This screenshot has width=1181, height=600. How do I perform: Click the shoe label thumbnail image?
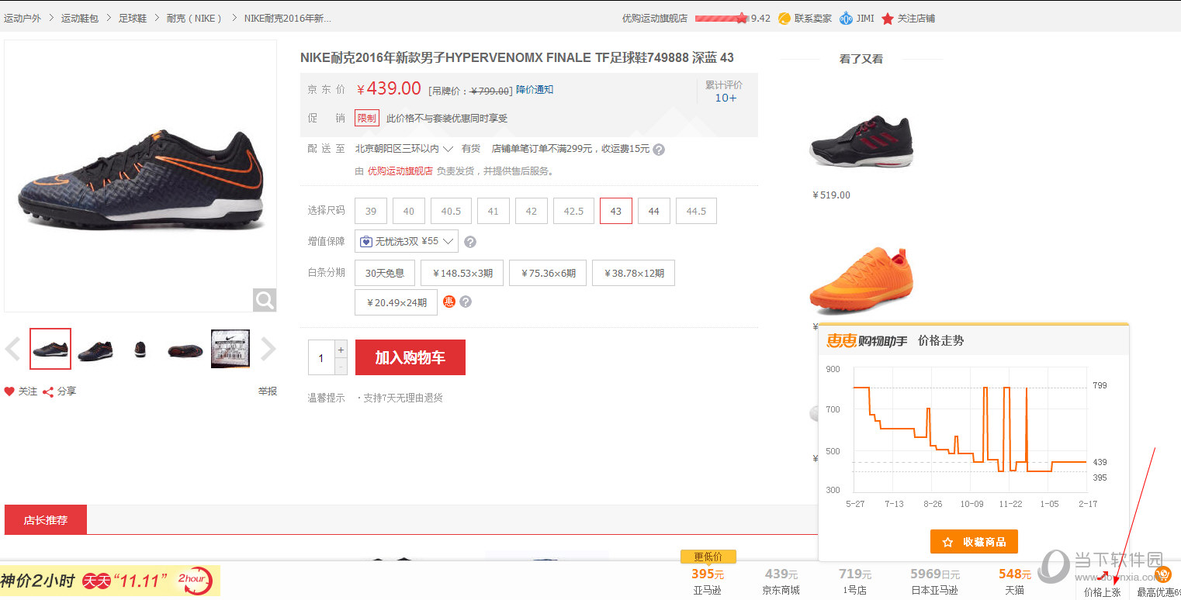(230, 349)
